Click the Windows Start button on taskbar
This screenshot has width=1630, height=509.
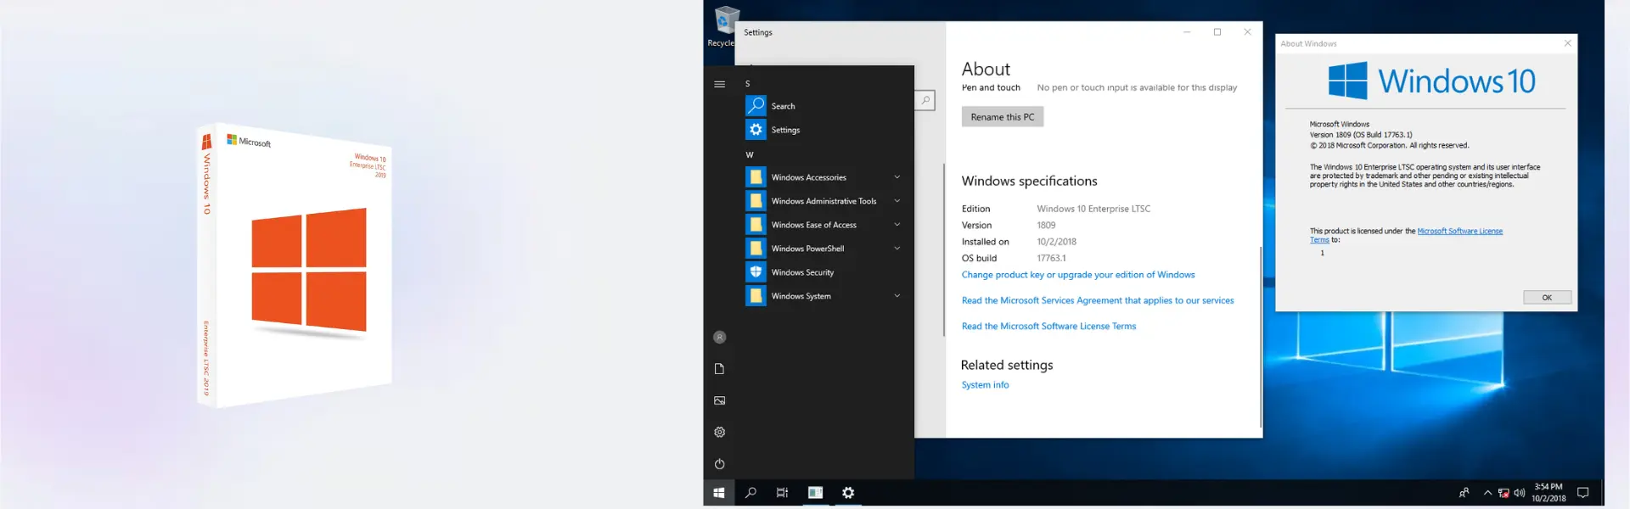[x=719, y=493]
